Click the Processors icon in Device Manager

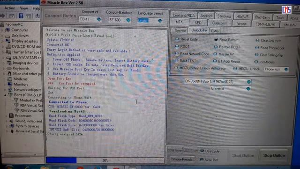click(11, 115)
